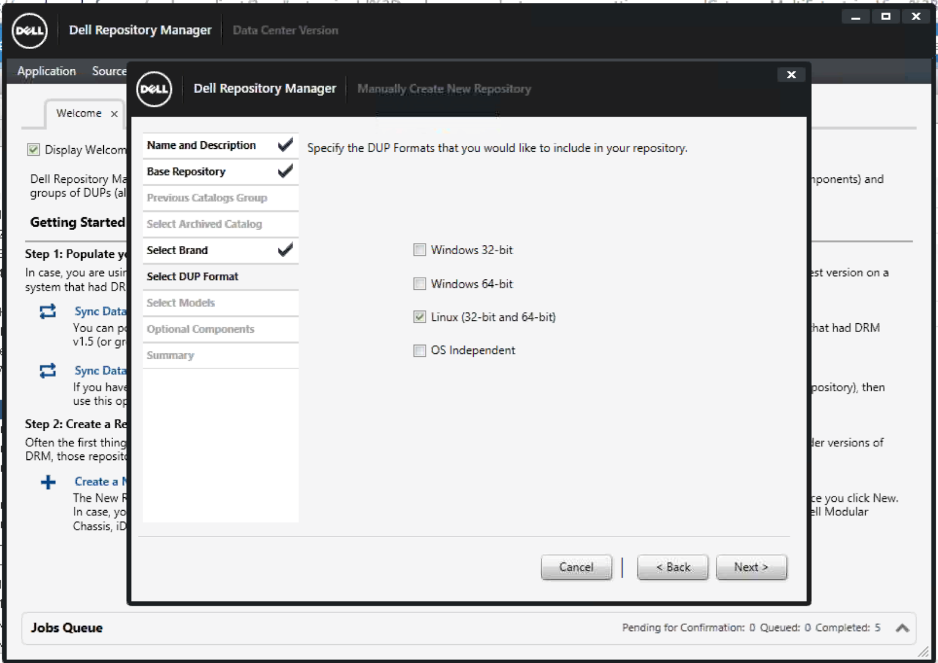This screenshot has height=663, width=938.
Task: Click the checkmark beside Base Repository step
Action: (x=285, y=171)
